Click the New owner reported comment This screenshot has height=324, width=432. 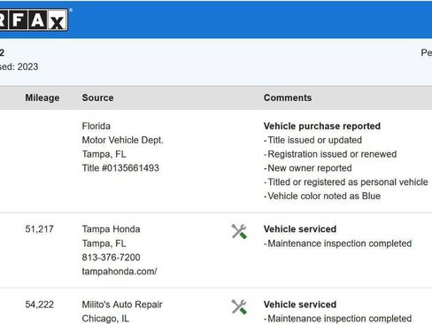click(x=308, y=168)
